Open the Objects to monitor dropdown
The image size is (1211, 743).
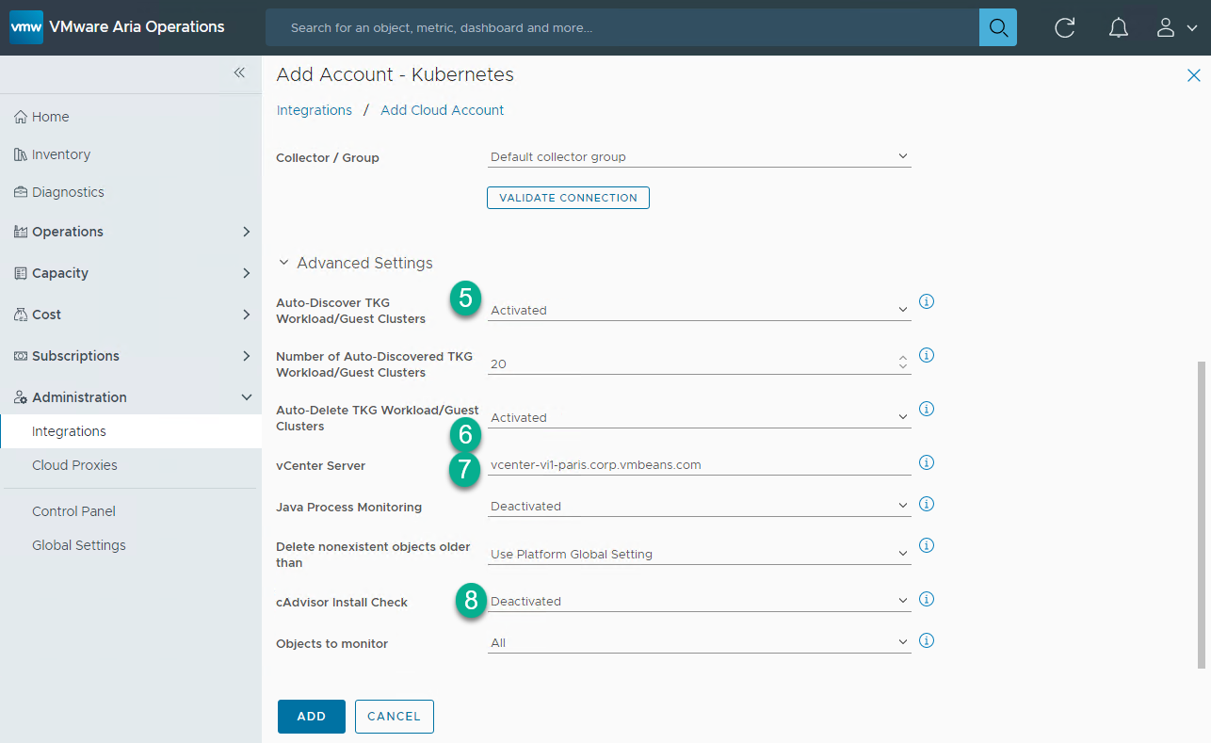[x=699, y=643]
